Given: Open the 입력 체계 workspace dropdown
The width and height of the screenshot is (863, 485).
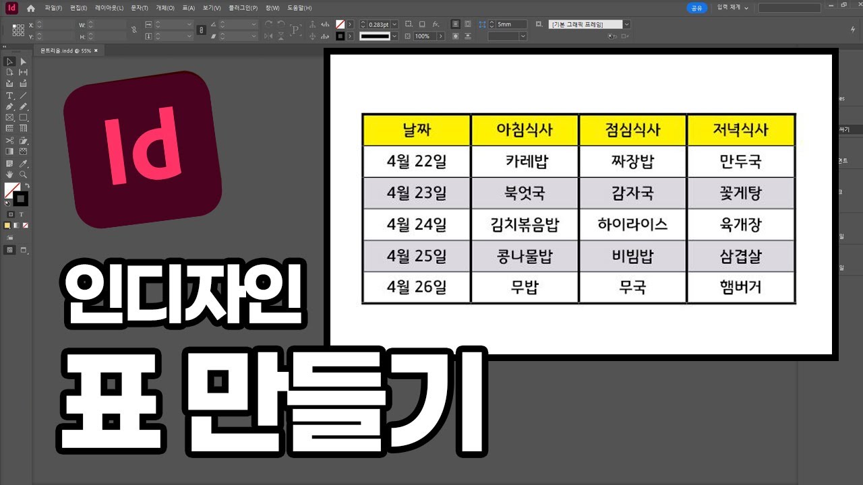Looking at the screenshot, I should pos(732,7).
